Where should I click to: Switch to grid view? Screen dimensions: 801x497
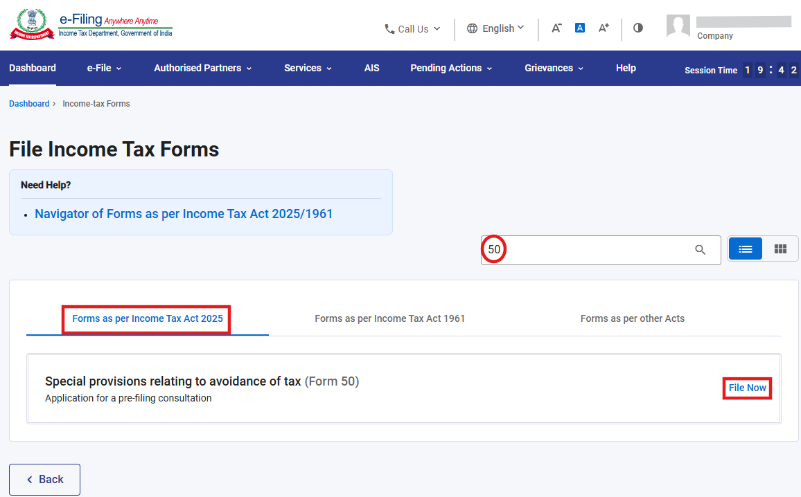tap(780, 249)
